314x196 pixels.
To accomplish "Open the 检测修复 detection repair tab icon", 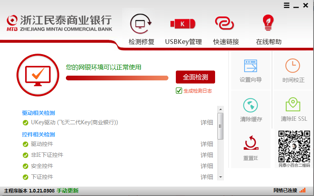I will pyautogui.click(x=141, y=24).
